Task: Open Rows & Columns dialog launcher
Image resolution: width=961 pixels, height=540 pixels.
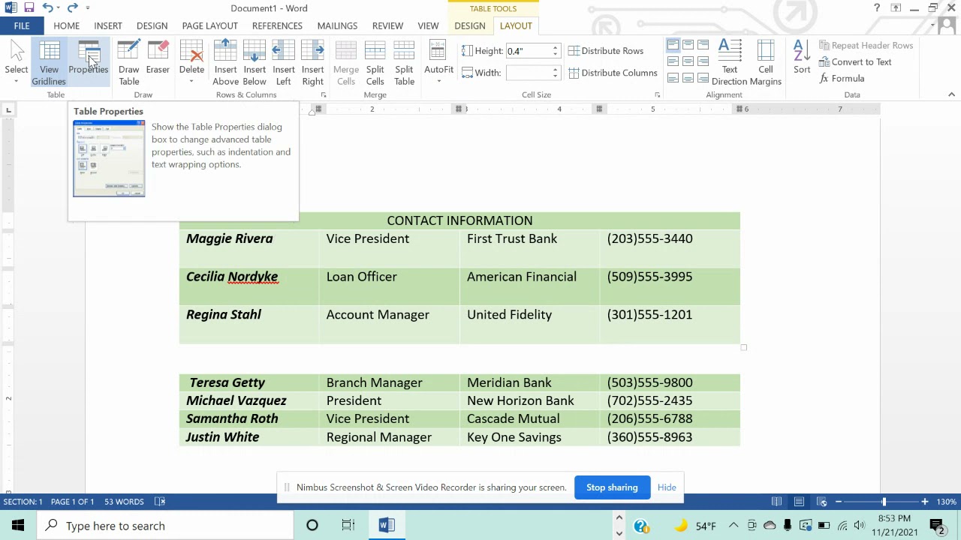Action: (x=324, y=95)
